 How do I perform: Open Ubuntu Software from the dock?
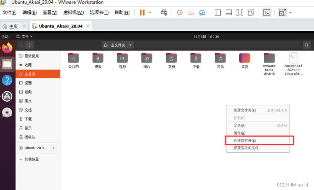[7, 96]
